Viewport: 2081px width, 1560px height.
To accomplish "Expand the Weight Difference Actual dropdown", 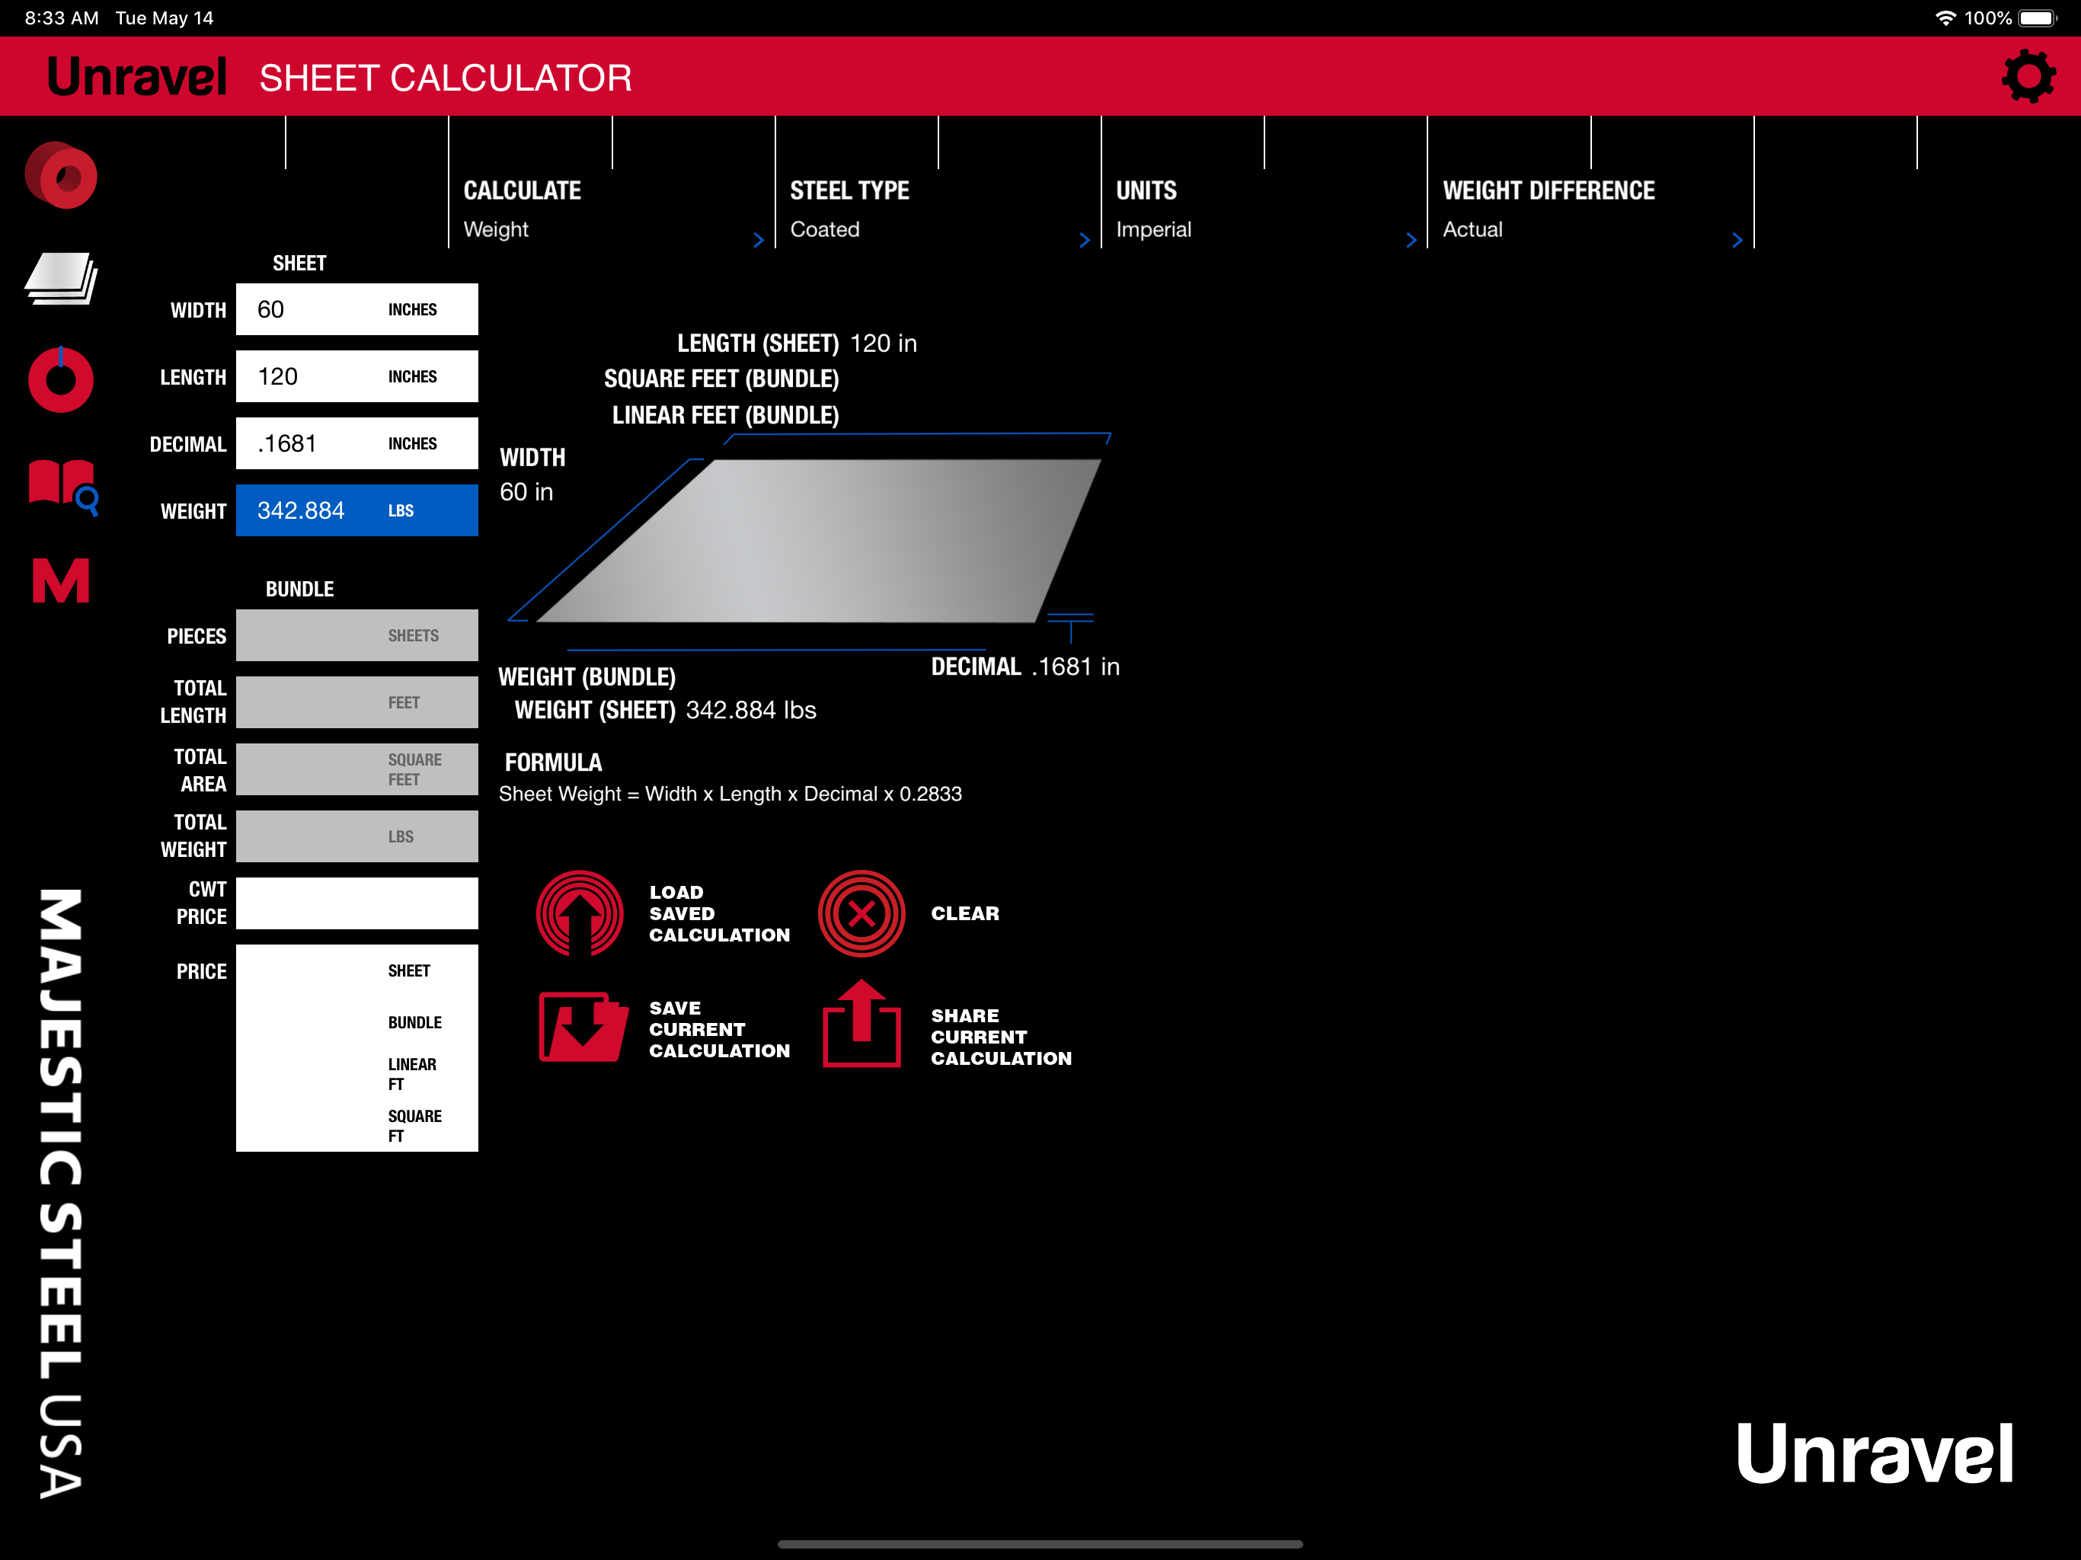I will (x=1590, y=211).
